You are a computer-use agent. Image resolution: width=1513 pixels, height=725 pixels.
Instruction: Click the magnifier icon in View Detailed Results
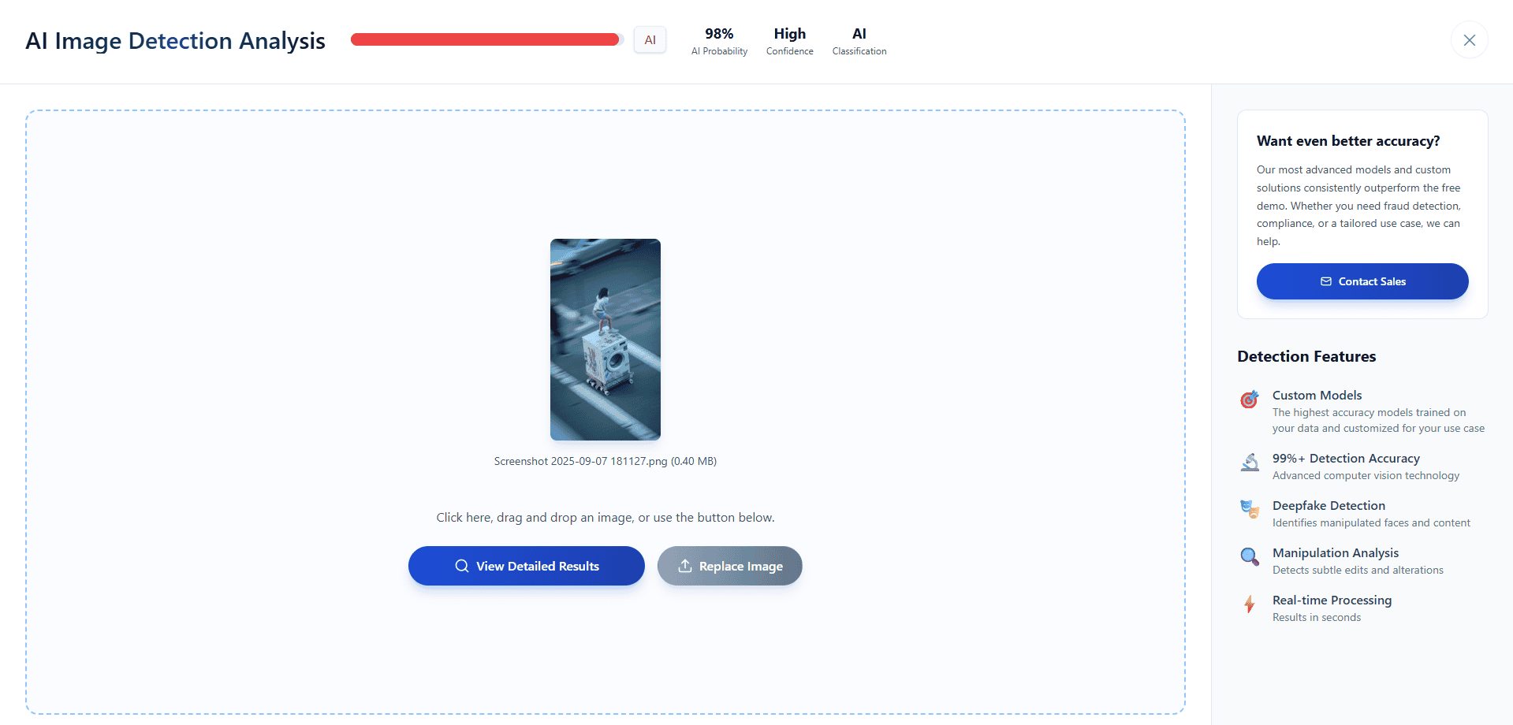click(462, 566)
